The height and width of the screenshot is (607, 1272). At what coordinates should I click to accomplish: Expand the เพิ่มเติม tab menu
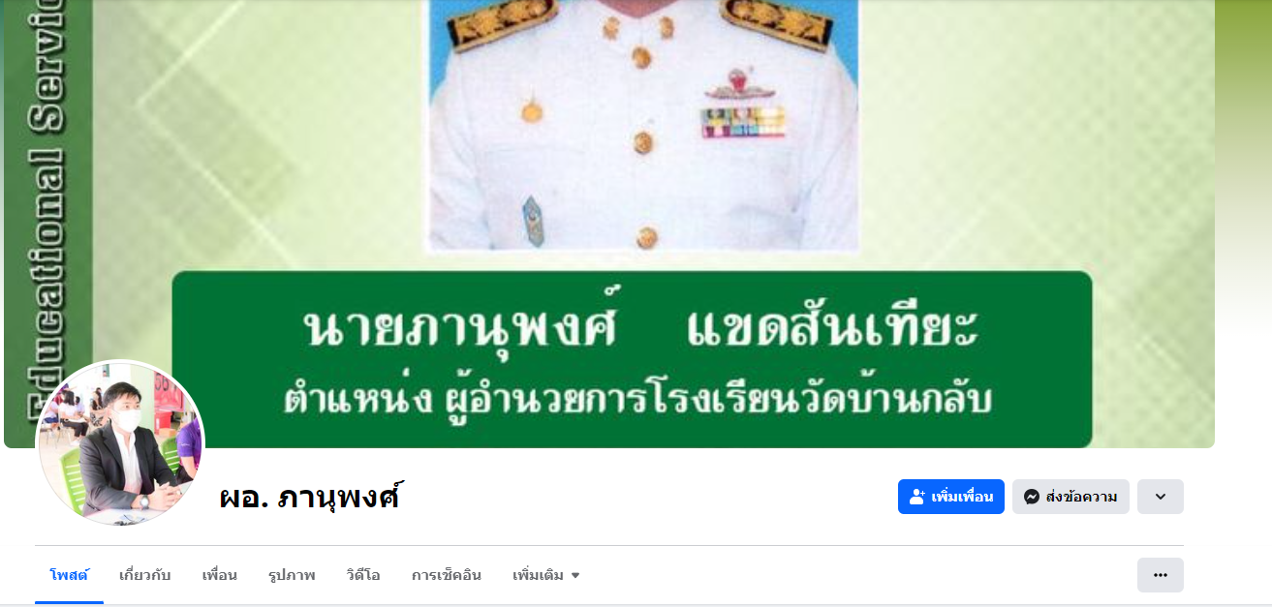point(546,575)
